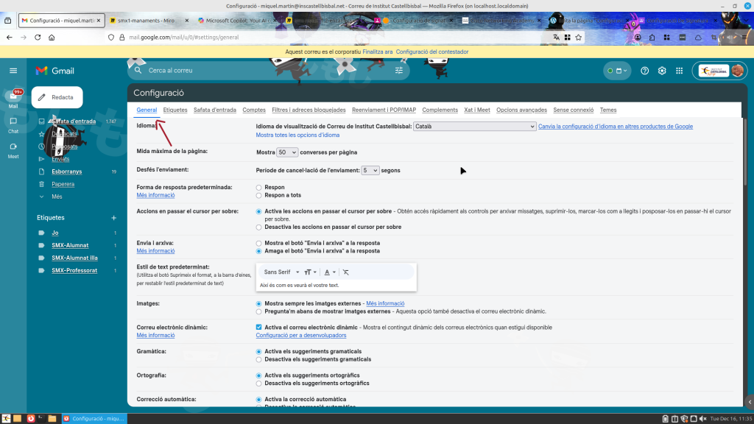
Task: Click the 'Cerca al correu' search field
Action: (265, 71)
